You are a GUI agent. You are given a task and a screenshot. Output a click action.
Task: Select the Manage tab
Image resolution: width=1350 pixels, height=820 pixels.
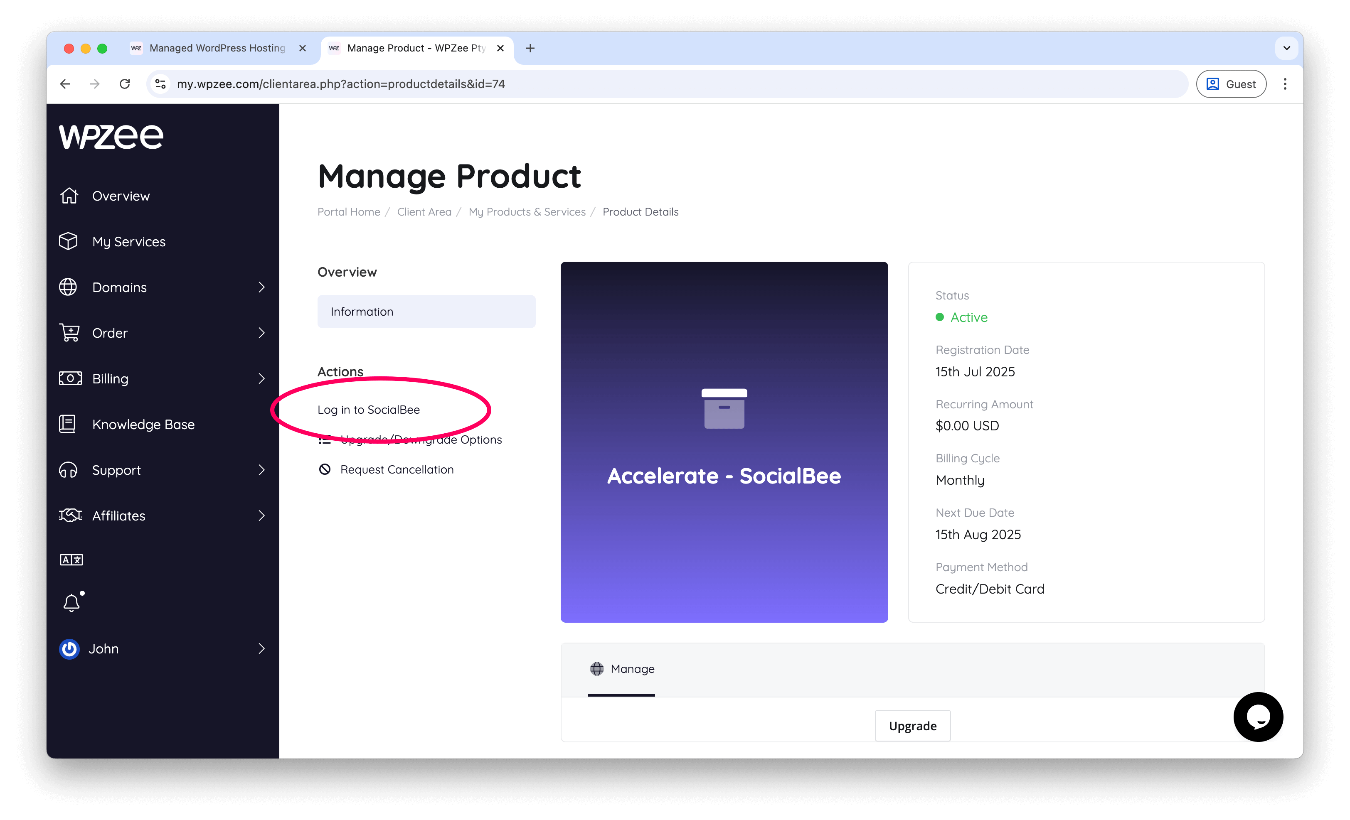(x=621, y=669)
